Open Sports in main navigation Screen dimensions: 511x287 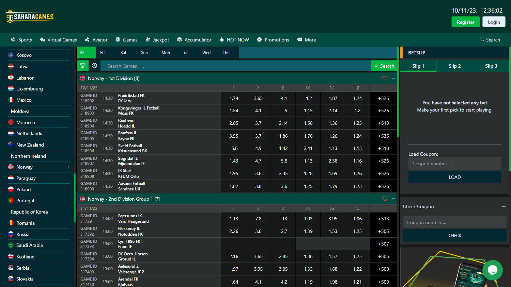click(x=21, y=40)
